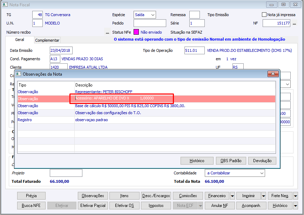
Task: Click the Impostos button
Action: (156, 206)
